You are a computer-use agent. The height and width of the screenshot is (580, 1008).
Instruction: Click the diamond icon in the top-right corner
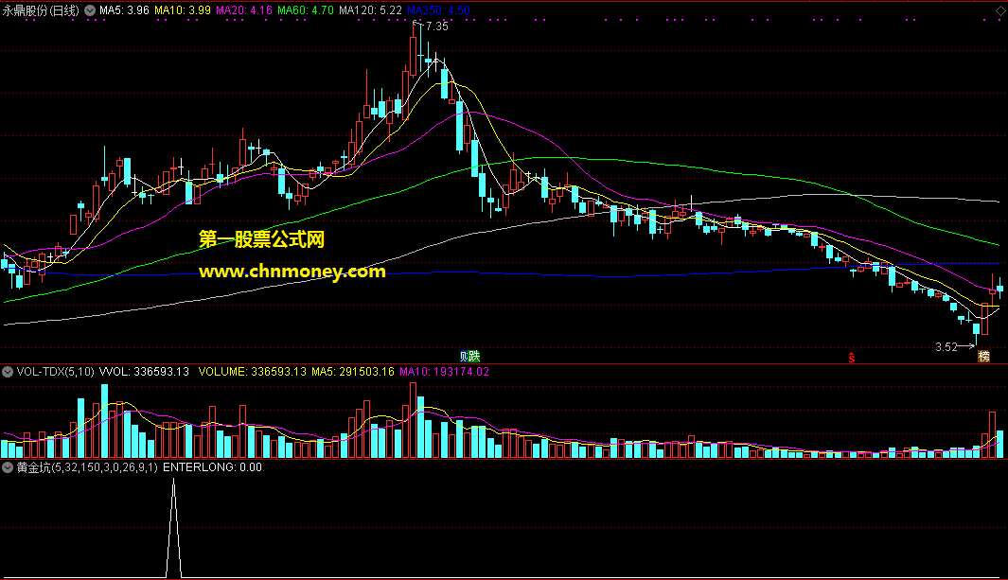point(1000,11)
